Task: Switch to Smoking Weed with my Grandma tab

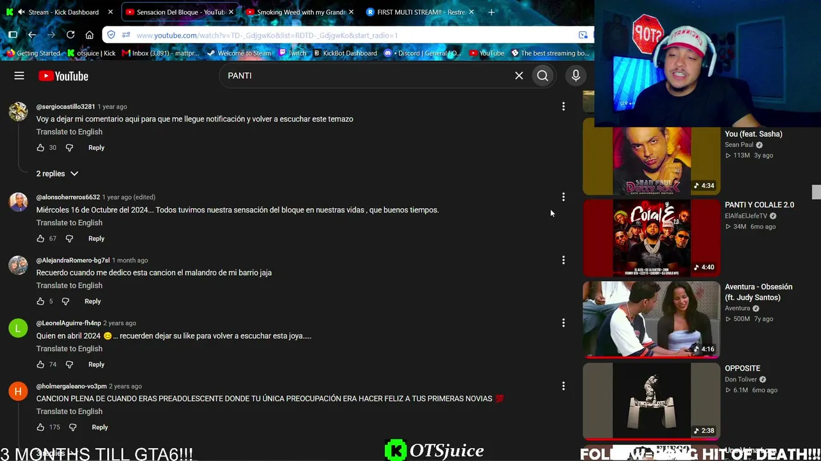Action: 301,12
